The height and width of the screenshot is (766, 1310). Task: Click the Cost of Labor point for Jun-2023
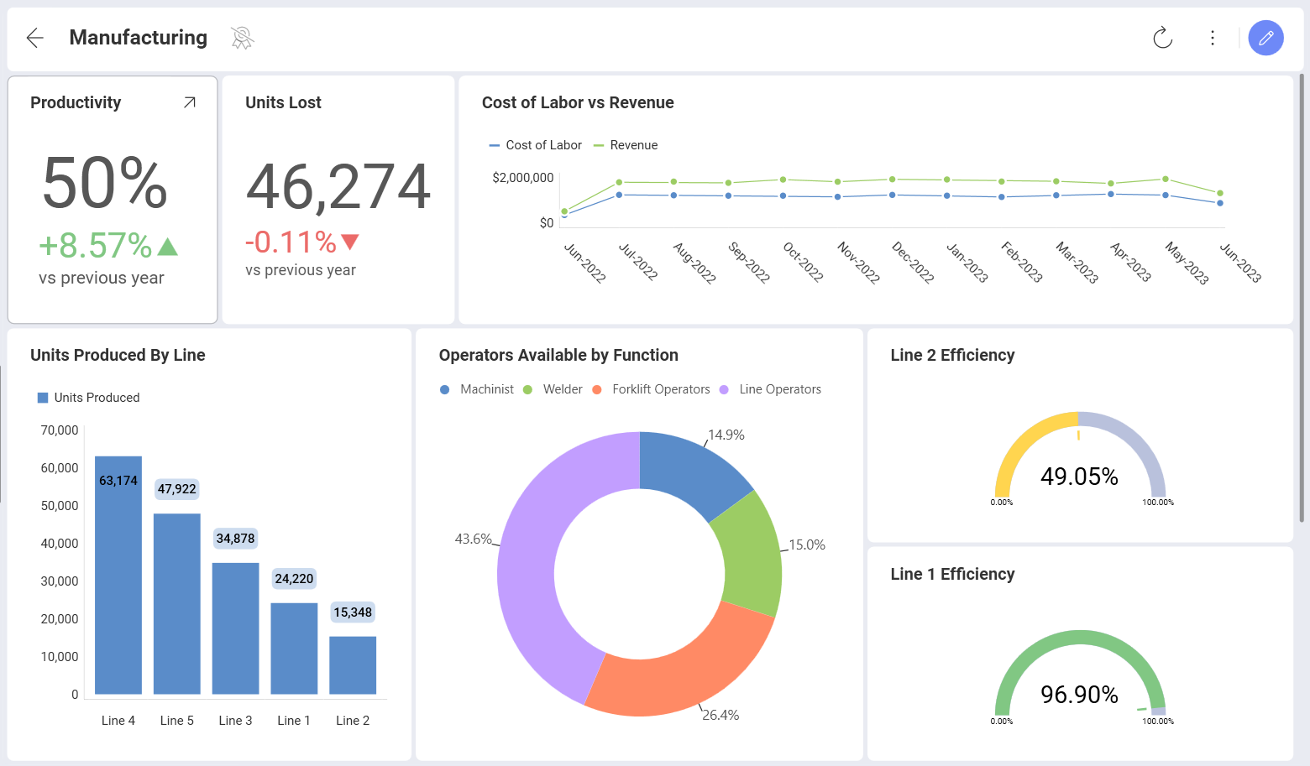coord(1220,203)
